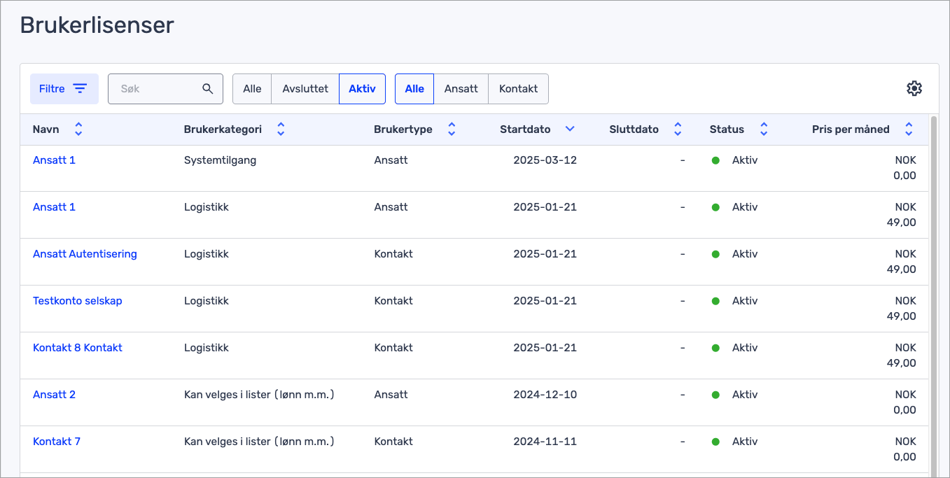The height and width of the screenshot is (478, 950).
Task: Select the Ansatt user type filter
Action: pos(461,89)
